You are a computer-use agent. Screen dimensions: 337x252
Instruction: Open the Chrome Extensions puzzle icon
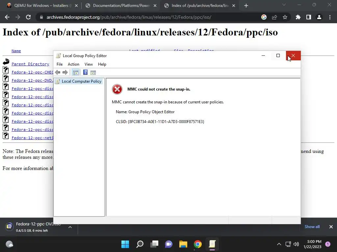(298, 17)
